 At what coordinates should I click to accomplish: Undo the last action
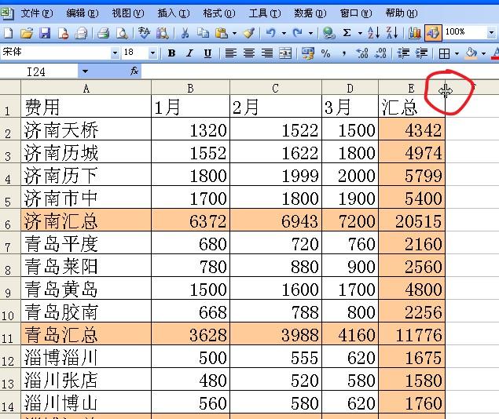click(270, 33)
